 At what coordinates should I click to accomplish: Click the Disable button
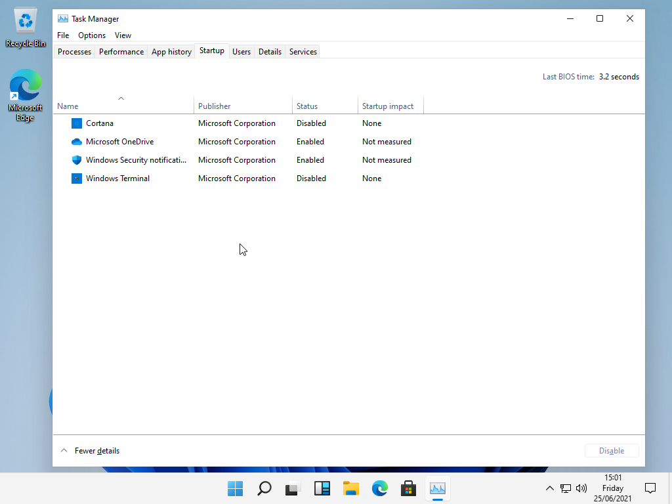click(611, 451)
